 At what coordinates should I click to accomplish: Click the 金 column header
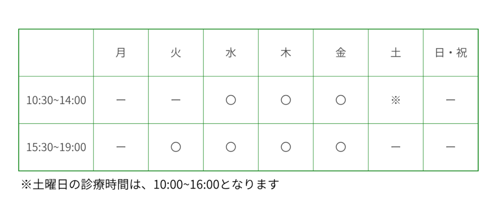[341, 53]
